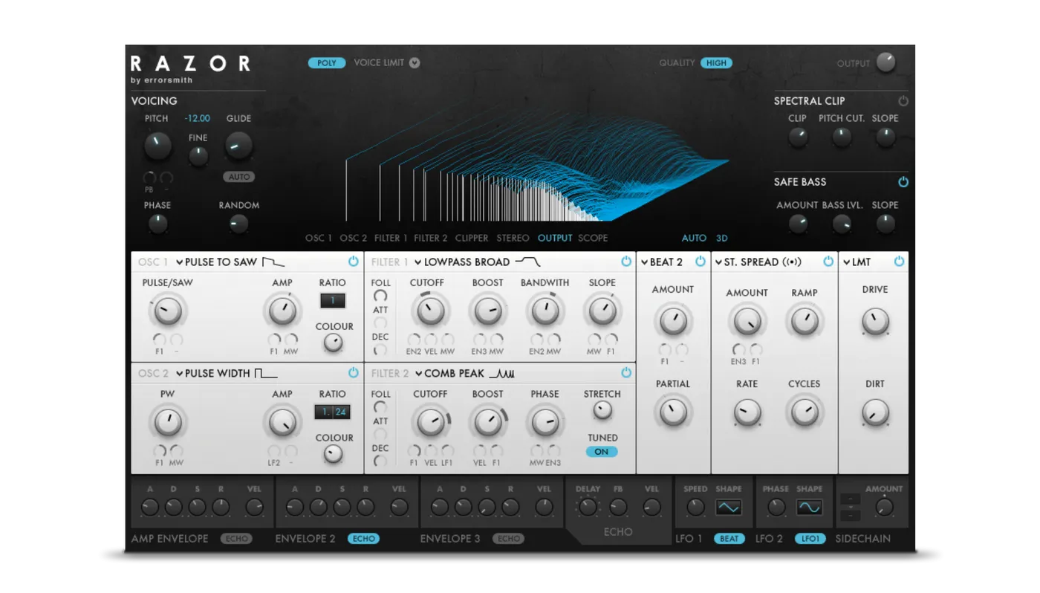Toggle the POLY voice mode
The height and width of the screenshot is (593, 1040).
[327, 63]
